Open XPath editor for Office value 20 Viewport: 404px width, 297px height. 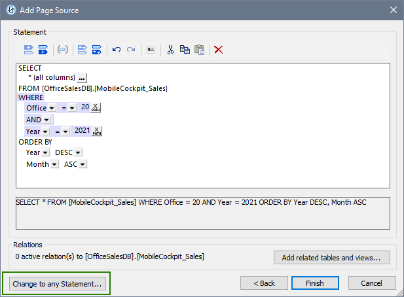[x=96, y=108]
